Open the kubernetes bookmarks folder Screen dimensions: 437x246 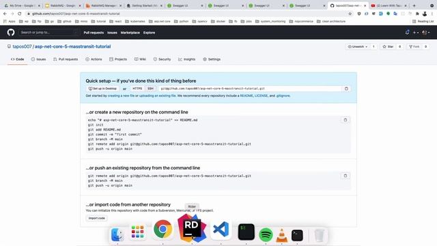point(135,21)
